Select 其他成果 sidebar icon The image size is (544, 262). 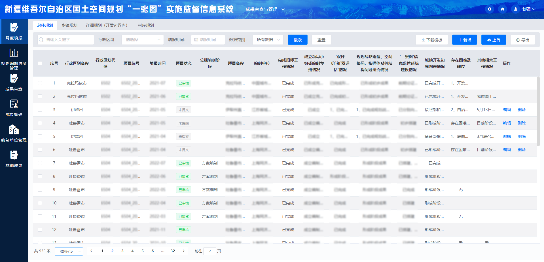pos(14,159)
